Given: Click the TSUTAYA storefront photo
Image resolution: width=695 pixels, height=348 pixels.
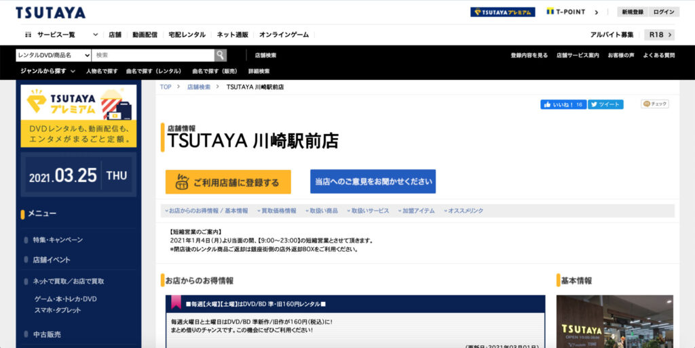Looking at the screenshot, I should coord(615,322).
